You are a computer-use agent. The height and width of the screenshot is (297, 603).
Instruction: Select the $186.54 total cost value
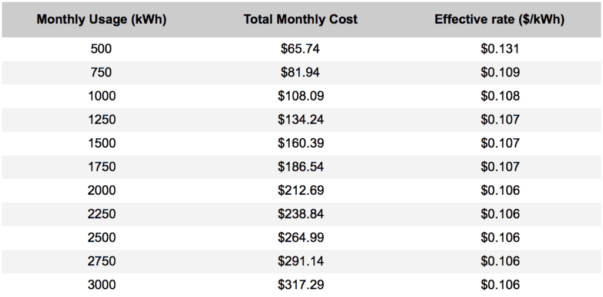pos(300,166)
